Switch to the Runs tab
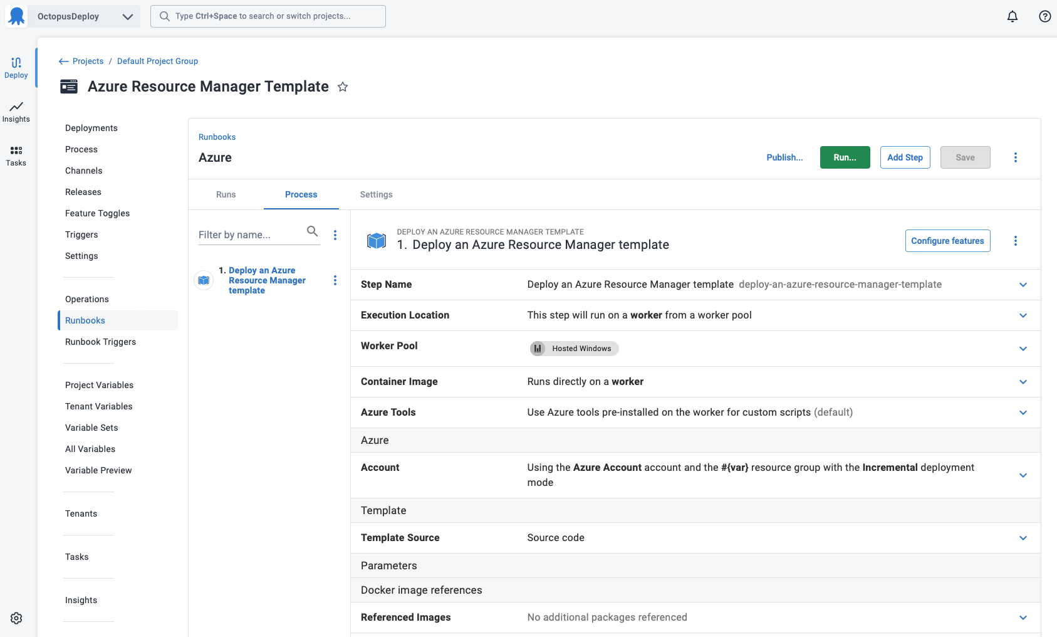This screenshot has height=637, width=1057. pyautogui.click(x=226, y=194)
